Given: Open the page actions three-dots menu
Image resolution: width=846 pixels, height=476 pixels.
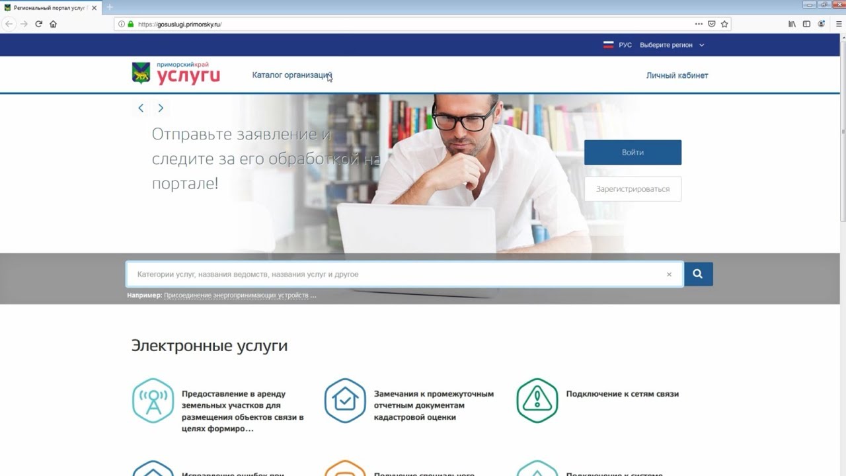Looking at the screenshot, I should pos(699,24).
